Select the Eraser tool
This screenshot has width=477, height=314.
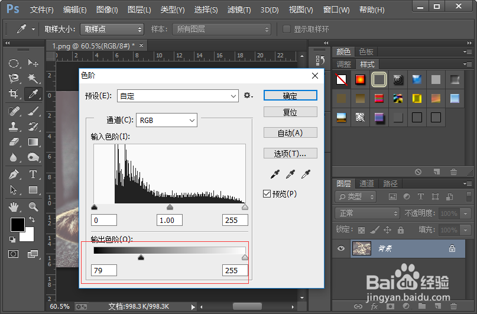coord(14,142)
